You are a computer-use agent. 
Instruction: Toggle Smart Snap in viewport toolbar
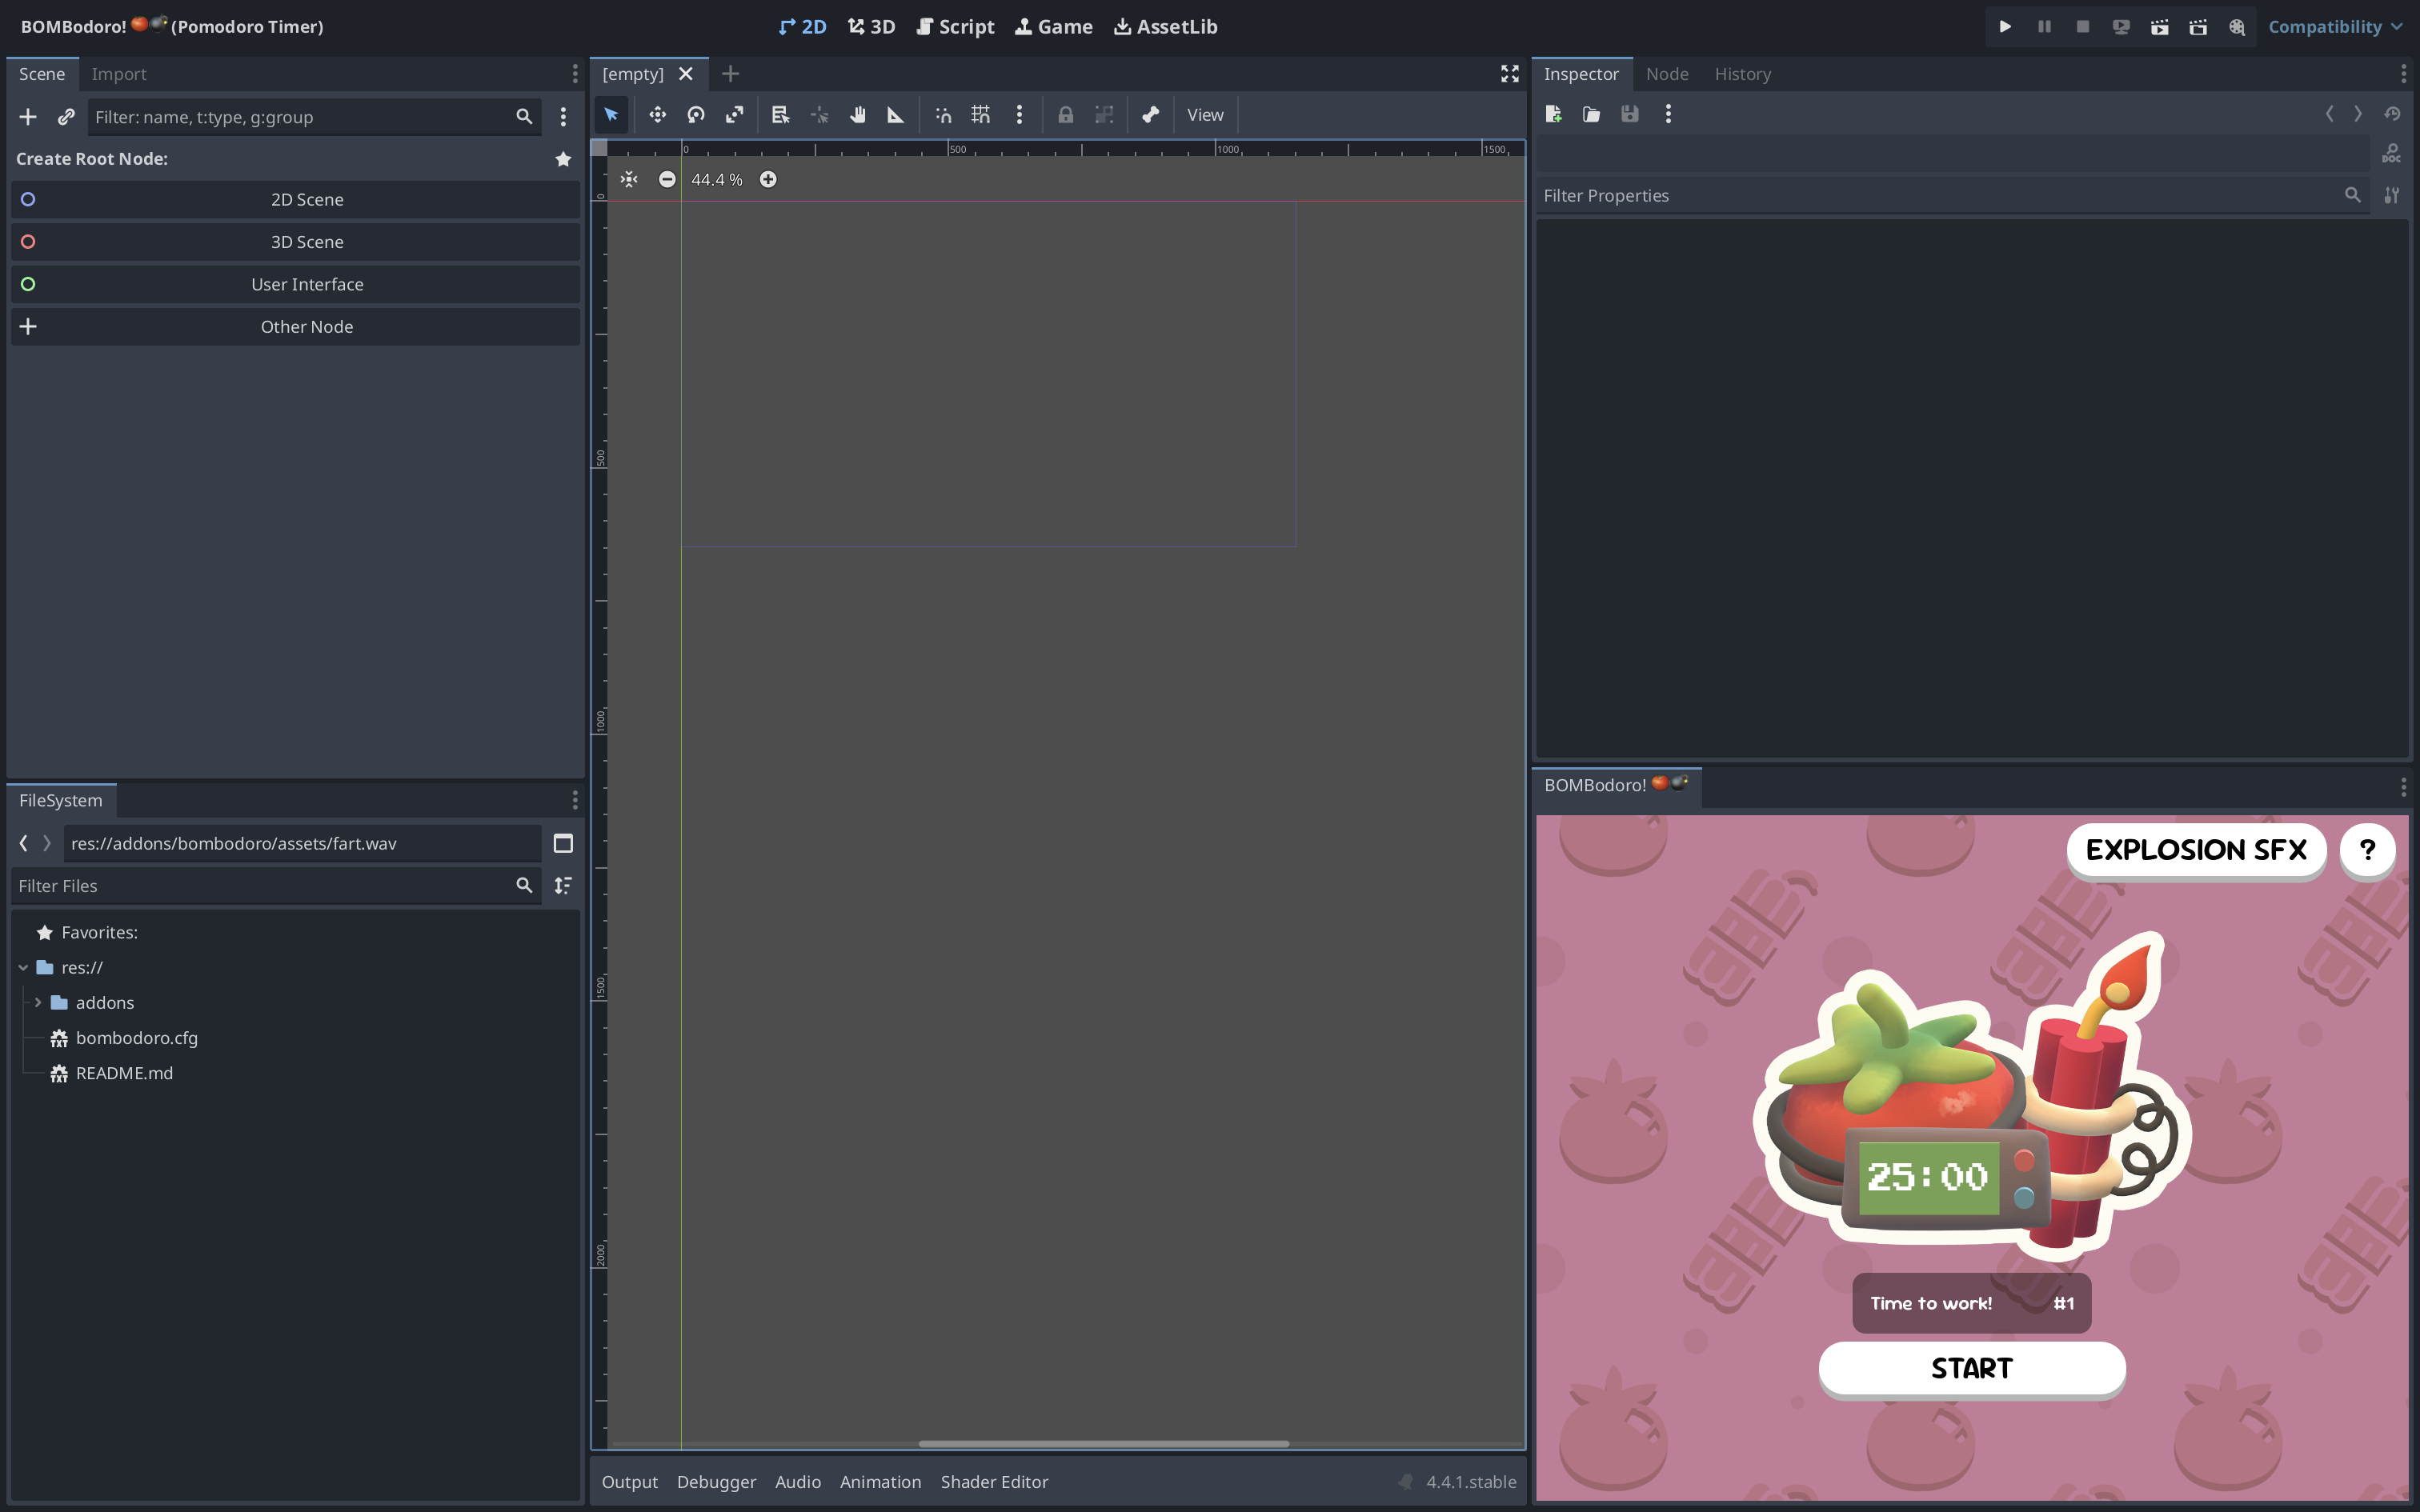click(x=943, y=115)
